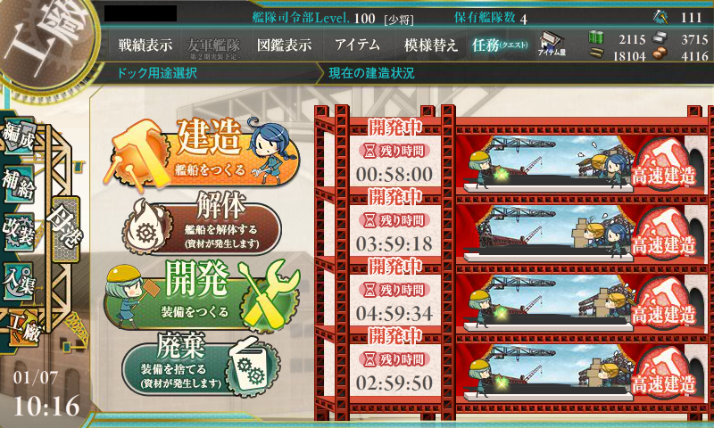Open the 図鑑表示 encyclopedia menu

(284, 45)
